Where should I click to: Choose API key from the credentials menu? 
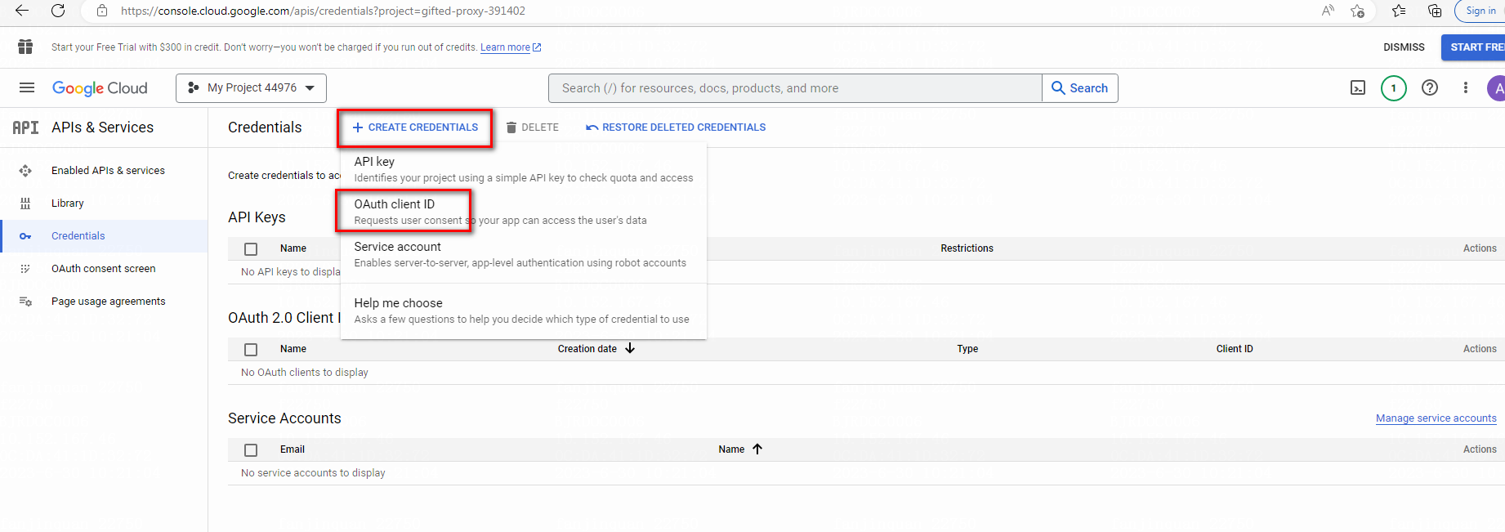(523, 169)
